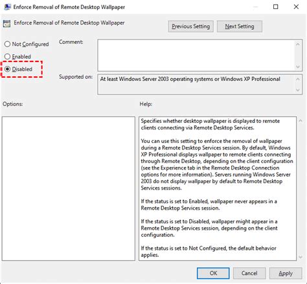The image size is (307, 284).
Task: Click the Comment box scroll down arrow
Action: [x=298, y=67]
